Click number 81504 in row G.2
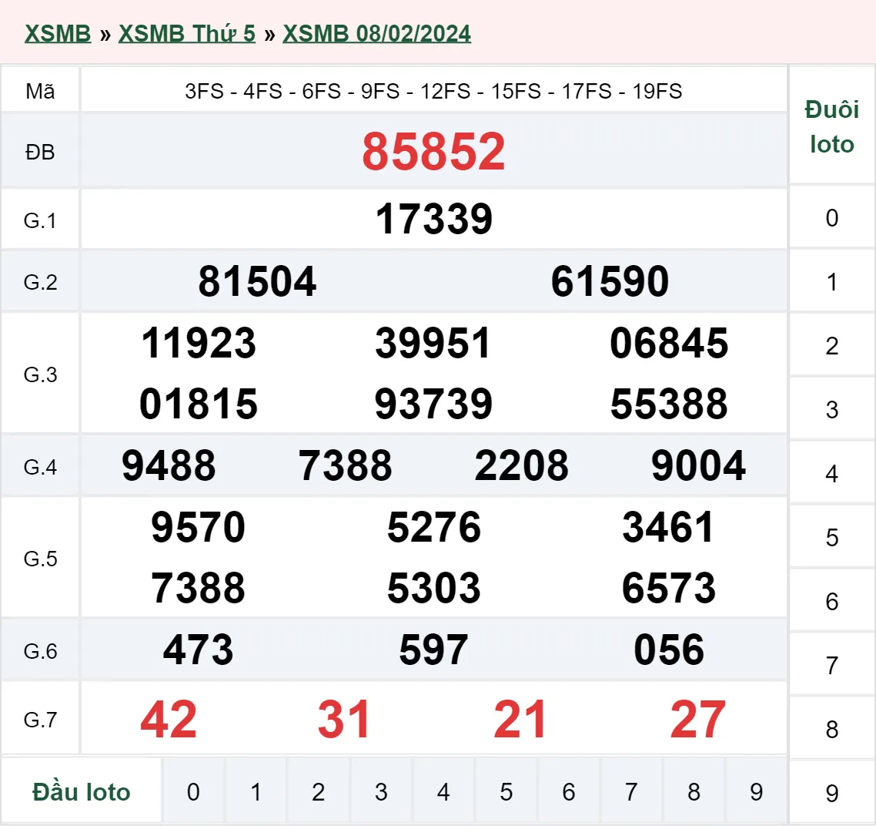The image size is (876, 826). tap(258, 281)
